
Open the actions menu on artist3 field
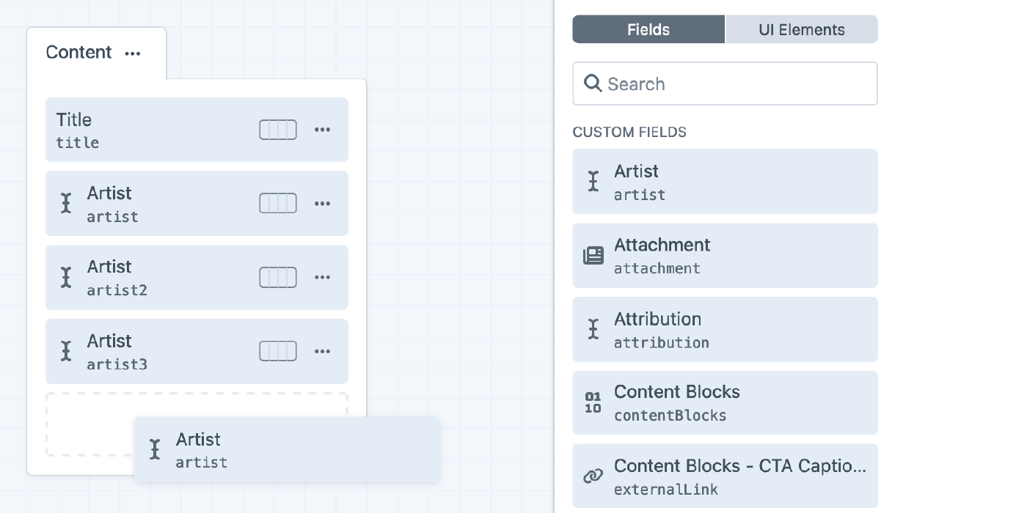click(322, 351)
